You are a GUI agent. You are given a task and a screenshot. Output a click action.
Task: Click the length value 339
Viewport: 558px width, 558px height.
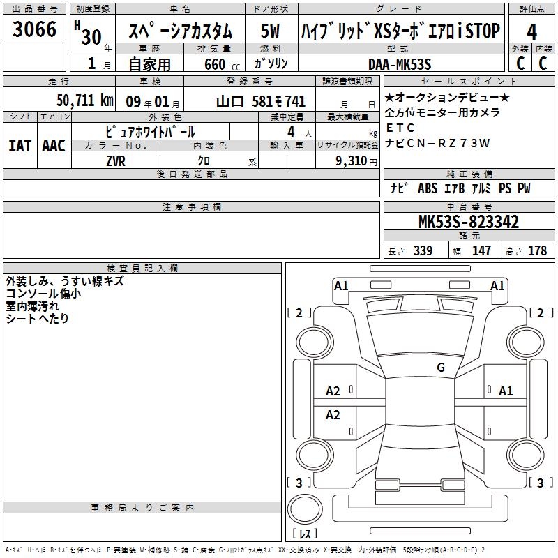(423, 250)
